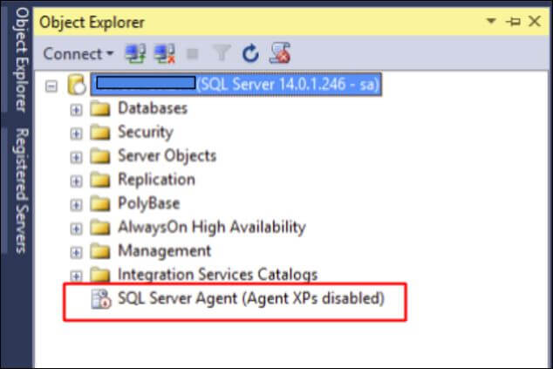Toggle auto-hide pin for Object Explorer
This screenshot has height=369, width=553.
pos(513,22)
